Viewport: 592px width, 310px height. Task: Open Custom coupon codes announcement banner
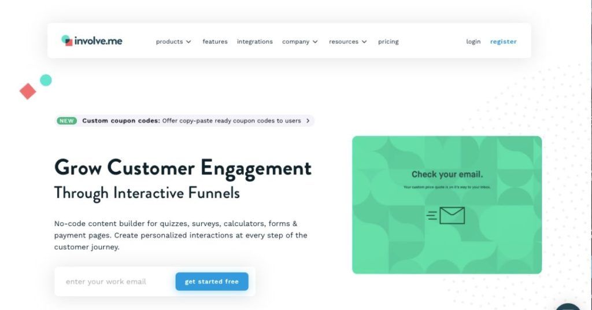(184, 121)
